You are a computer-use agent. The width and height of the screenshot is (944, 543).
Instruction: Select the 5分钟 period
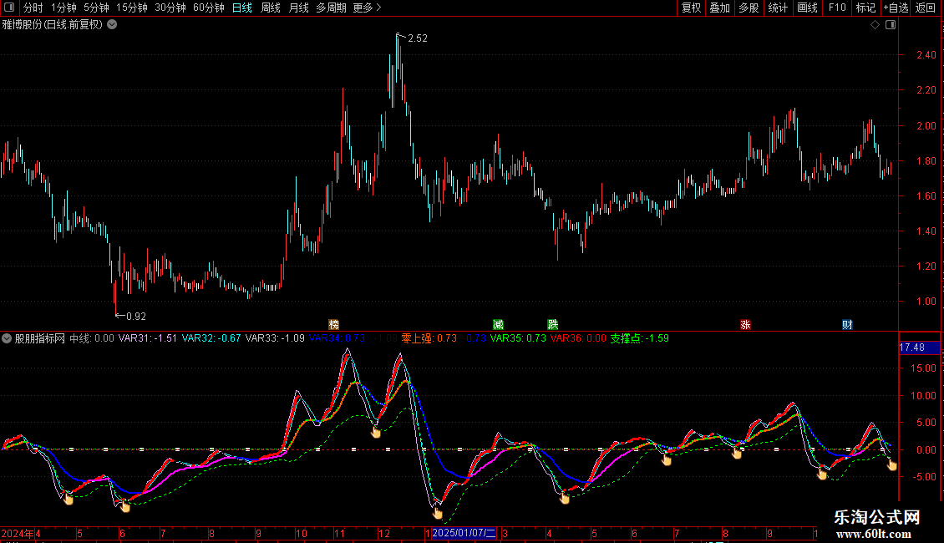click(x=96, y=8)
